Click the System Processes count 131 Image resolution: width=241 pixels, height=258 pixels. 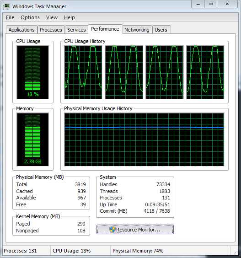[x=166, y=198]
